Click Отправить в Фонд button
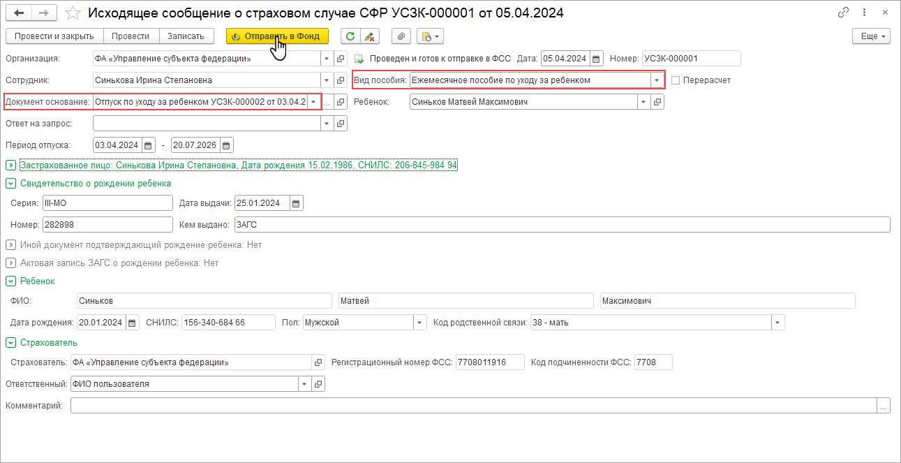Viewport: 901px width, 463px height. [x=277, y=36]
